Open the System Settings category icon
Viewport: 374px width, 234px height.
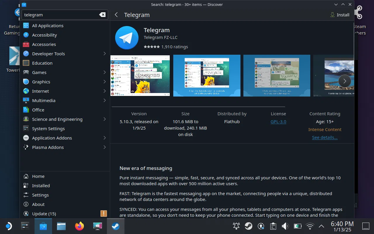tap(26, 129)
